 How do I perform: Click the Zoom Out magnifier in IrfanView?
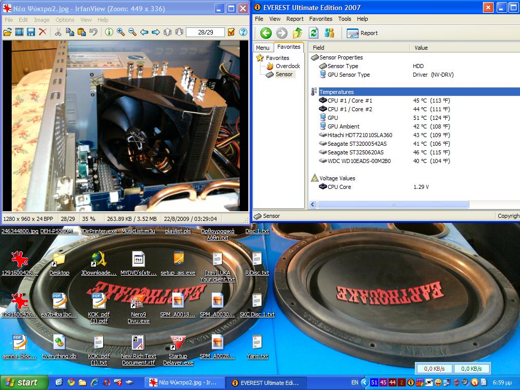click(133, 32)
